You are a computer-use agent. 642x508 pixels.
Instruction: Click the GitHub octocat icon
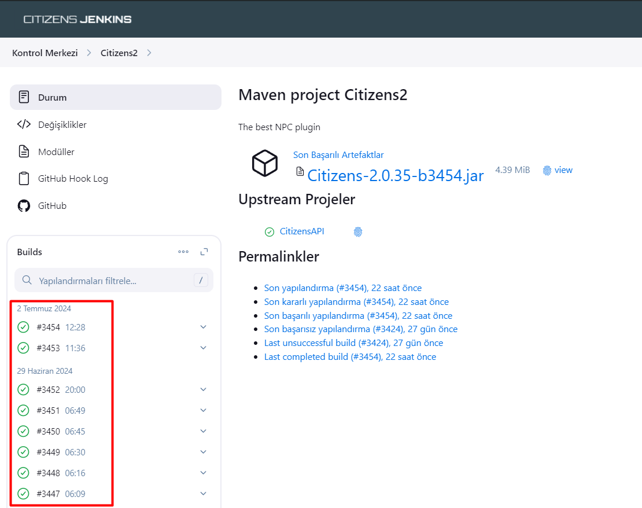pos(24,205)
